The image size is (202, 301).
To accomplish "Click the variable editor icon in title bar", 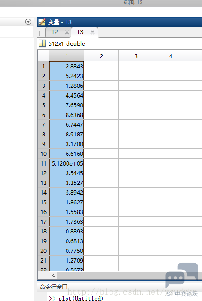I will [42, 22].
